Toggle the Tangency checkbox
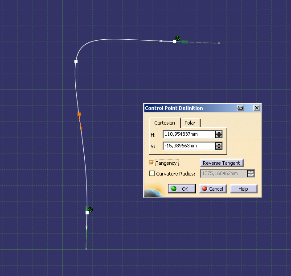Image resolution: width=291 pixels, height=276 pixels. point(152,163)
